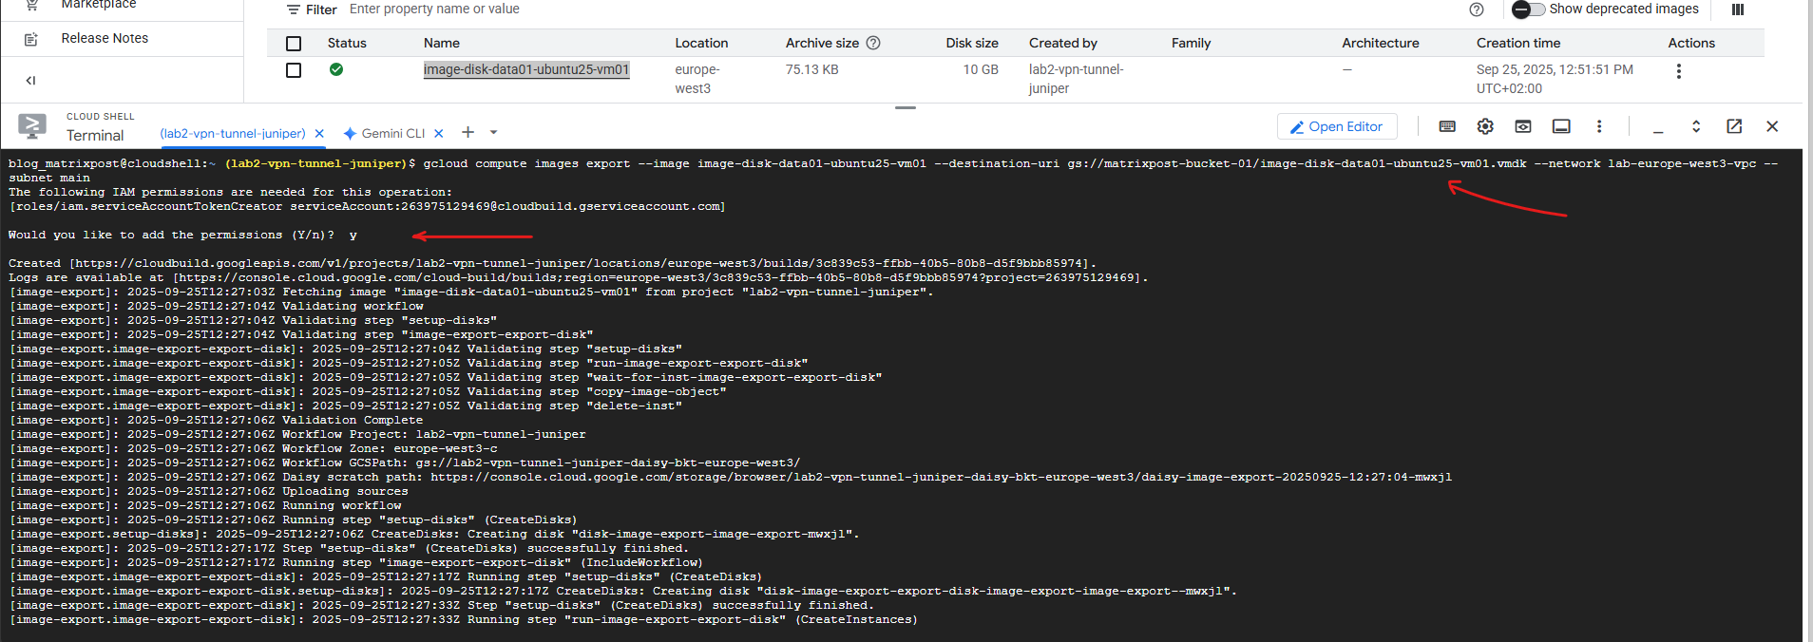
Task: Click the 'Would you like to add the permissions' prompt
Action: pyautogui.click(x=171, y=235)
